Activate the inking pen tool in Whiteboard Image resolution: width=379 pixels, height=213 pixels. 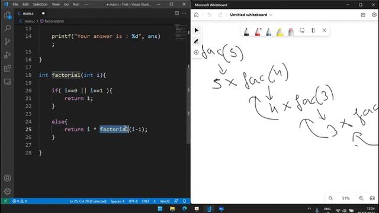[x=197, y=41]
